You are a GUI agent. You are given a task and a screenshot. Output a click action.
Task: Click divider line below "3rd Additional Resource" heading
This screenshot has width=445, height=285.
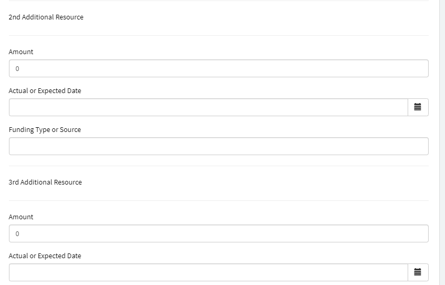218,200
